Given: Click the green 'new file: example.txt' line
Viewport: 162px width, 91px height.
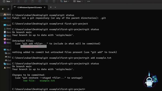Looking at the screenshot, I should click(x=39, y=81).
